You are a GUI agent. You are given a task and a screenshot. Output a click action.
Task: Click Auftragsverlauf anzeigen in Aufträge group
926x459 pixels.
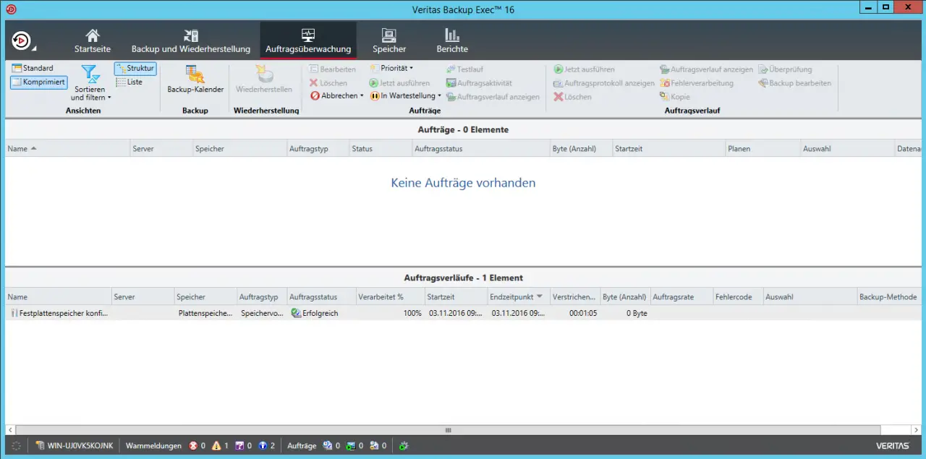click(x=493, y=97)
